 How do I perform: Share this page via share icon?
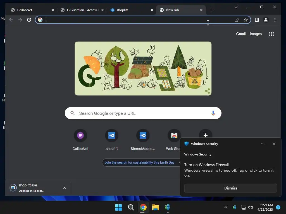(237, 20)
